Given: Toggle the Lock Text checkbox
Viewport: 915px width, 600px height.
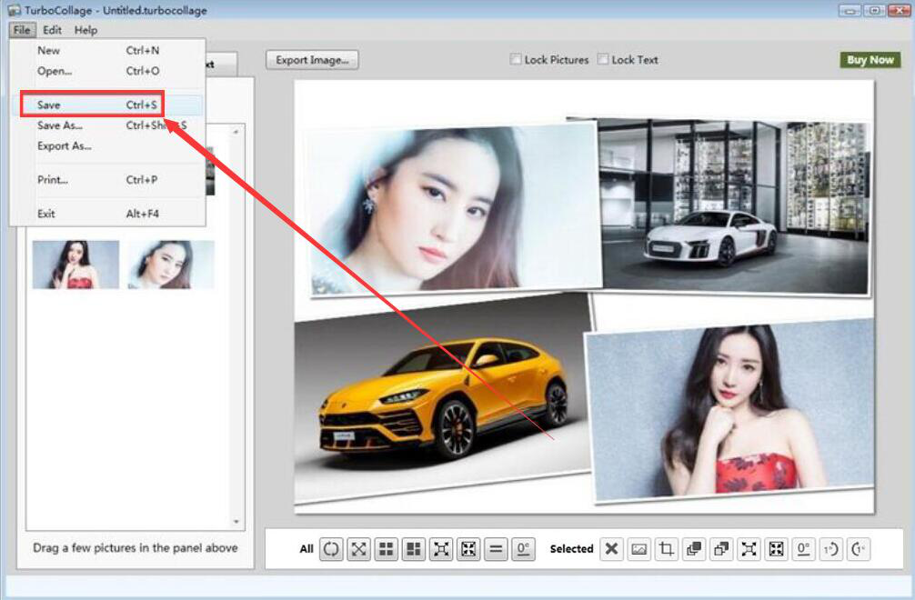Looking at the screenshot, I should click(603, 60).
